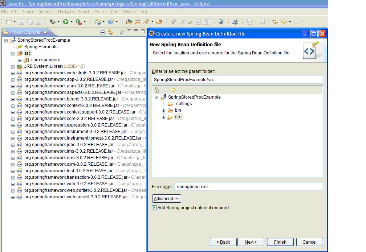Click the Save disk icon
Image resolution: width=366 pixels, height=252 pixels.
(x=21, y=22)
